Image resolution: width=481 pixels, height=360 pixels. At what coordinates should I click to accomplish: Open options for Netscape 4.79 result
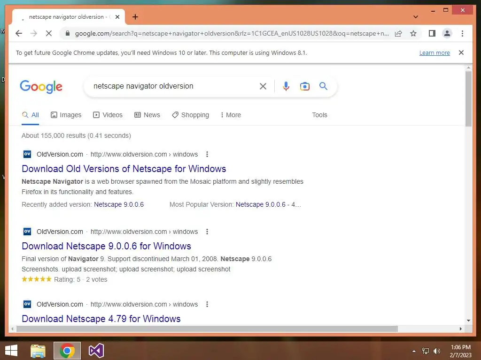[x=207, y=304]
